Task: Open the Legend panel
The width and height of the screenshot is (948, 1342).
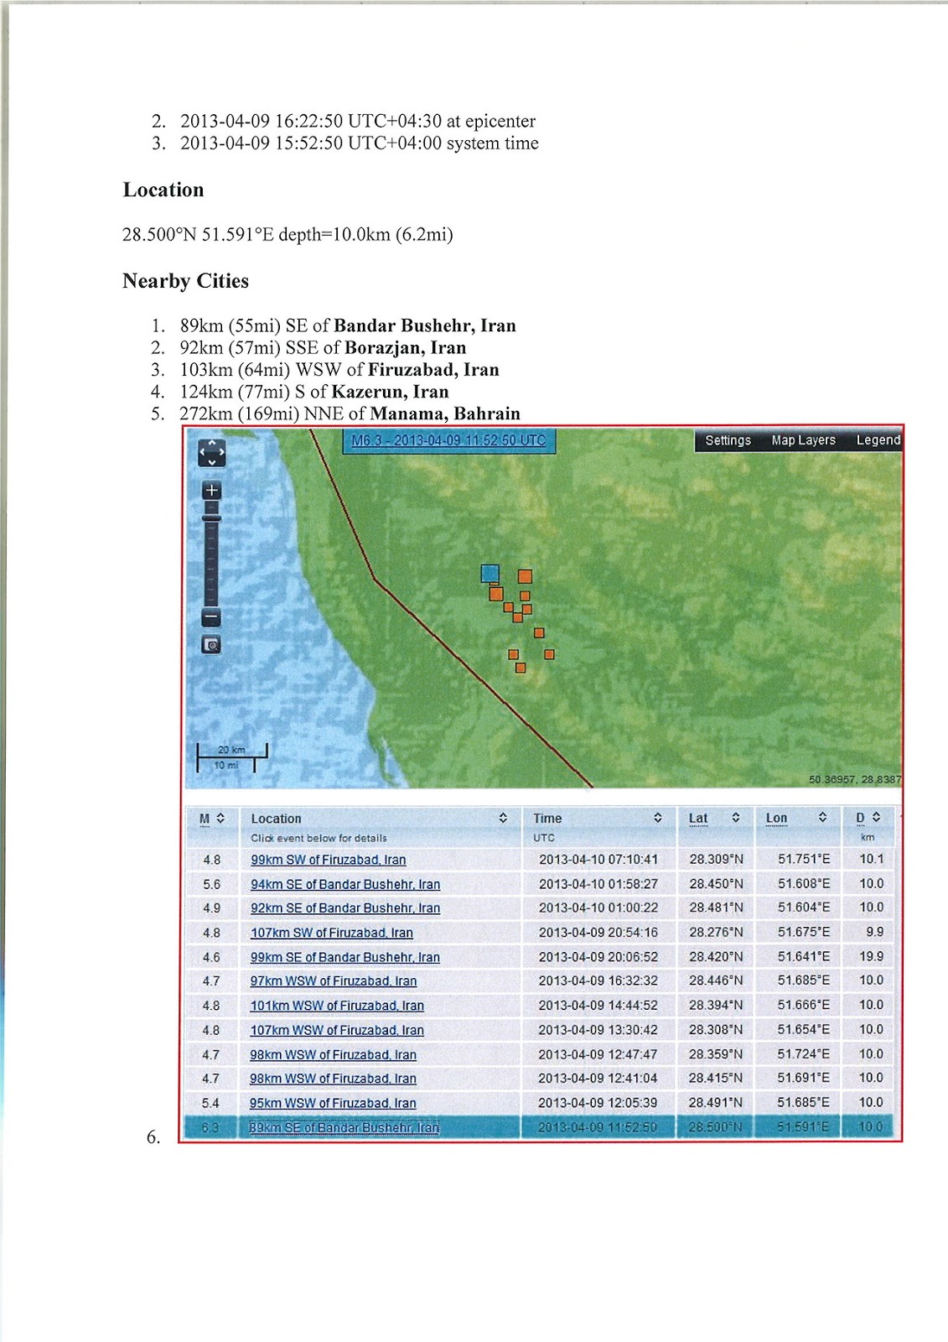Action: point(878,440)
